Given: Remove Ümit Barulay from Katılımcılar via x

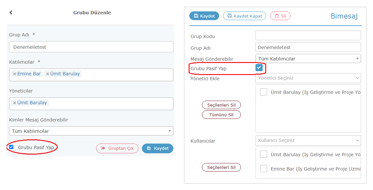Looking at the screenshot, I should coord(48,74).
